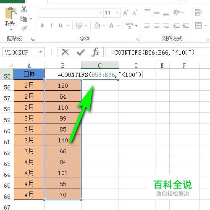Click cell containing 54
This screenshot has width=210, height=210.
click(x=63, y=96)
